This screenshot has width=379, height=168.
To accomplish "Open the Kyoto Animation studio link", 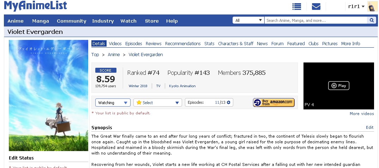I will click(x=182, y=86).
